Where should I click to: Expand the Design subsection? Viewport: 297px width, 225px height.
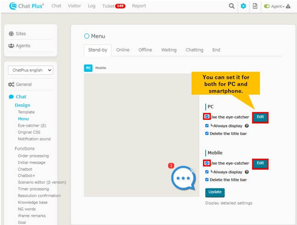22,105
